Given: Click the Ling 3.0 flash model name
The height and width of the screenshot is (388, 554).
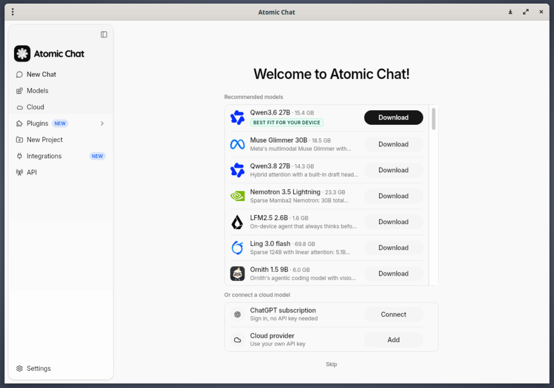Looking at the screenshot, I should point(270,244).
